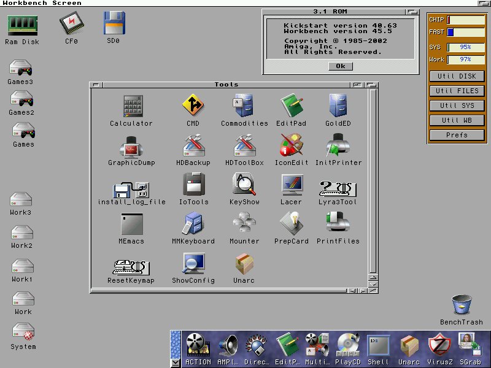Click the ResetKeymap icon

coord(131,267)
